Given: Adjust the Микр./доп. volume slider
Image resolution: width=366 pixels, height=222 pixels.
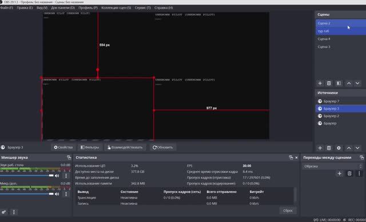Looking at the screenshot, I should (27, 194).
